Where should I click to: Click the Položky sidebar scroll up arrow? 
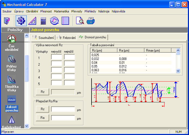(26, 35)
